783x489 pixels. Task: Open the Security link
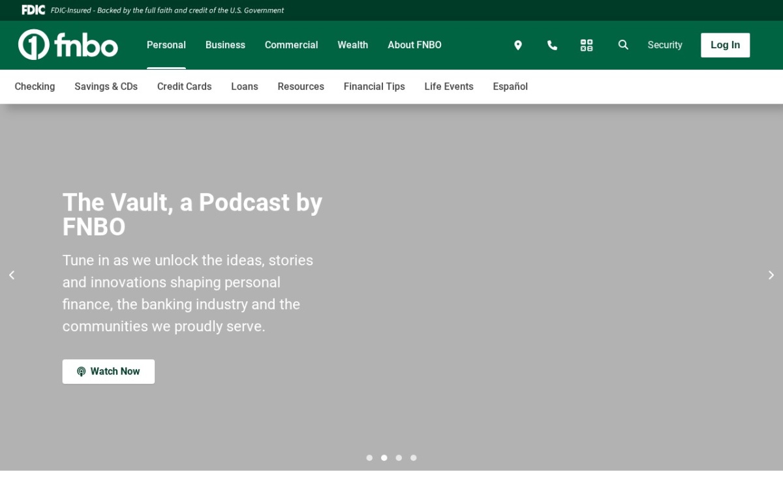[665, 45]
